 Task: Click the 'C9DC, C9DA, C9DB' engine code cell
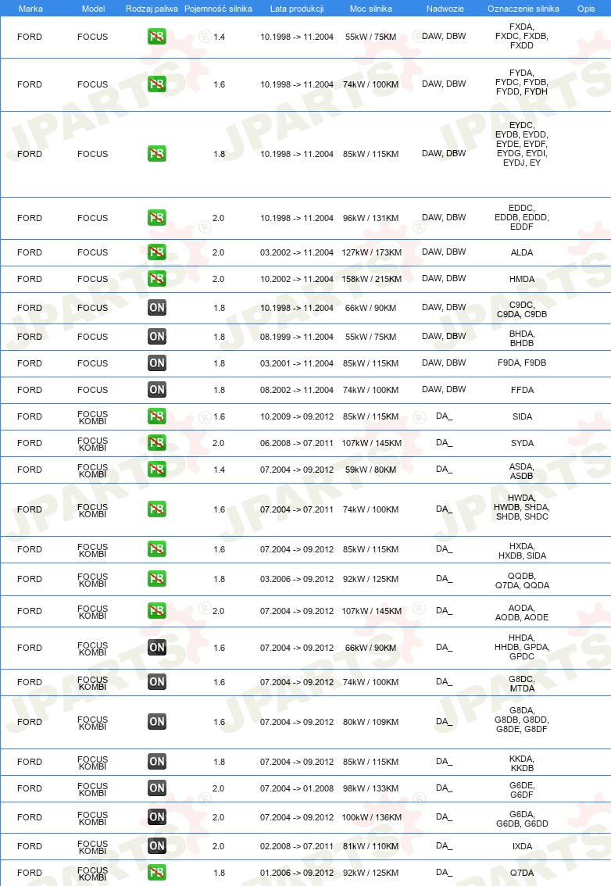click(522, 309)
